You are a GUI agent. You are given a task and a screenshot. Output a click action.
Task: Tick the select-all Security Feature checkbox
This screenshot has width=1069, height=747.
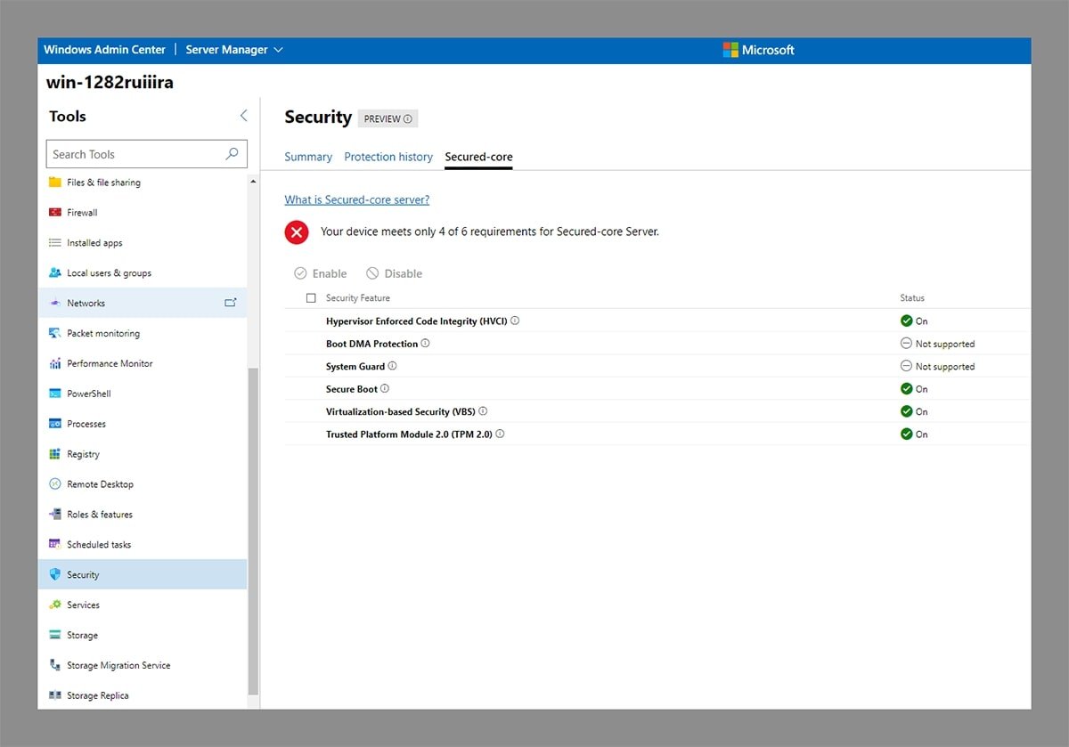(311, 298)
